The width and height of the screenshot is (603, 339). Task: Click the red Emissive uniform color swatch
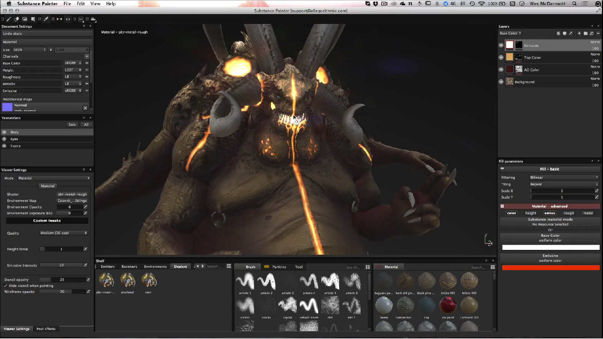pyautogui.click(x=550, y=267)
